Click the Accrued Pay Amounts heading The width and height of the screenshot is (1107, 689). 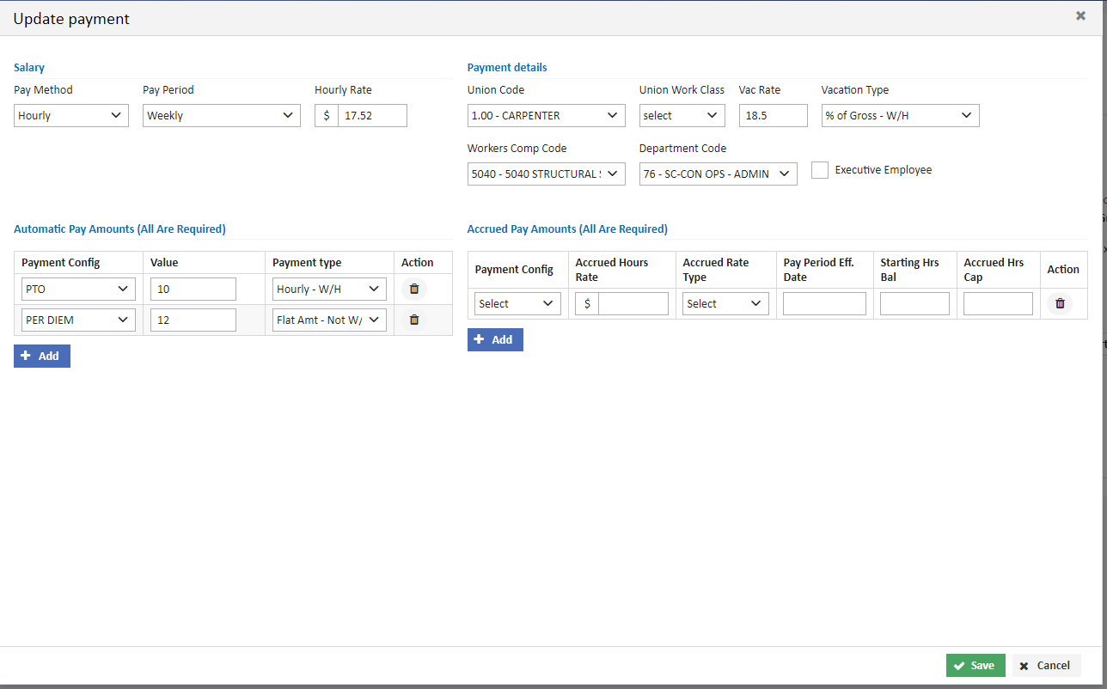pyautogui.click(x=567, y=229)
